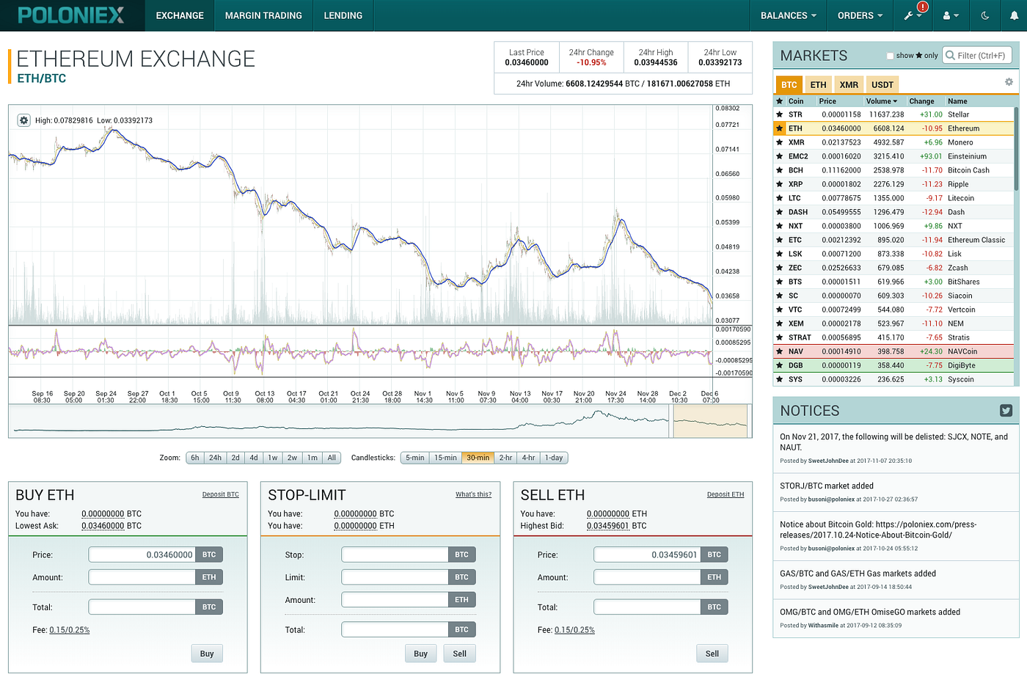This screenshot has height=688, width=1027.
Task: Select 4-hr candlesticks
Action: [528, 458]
